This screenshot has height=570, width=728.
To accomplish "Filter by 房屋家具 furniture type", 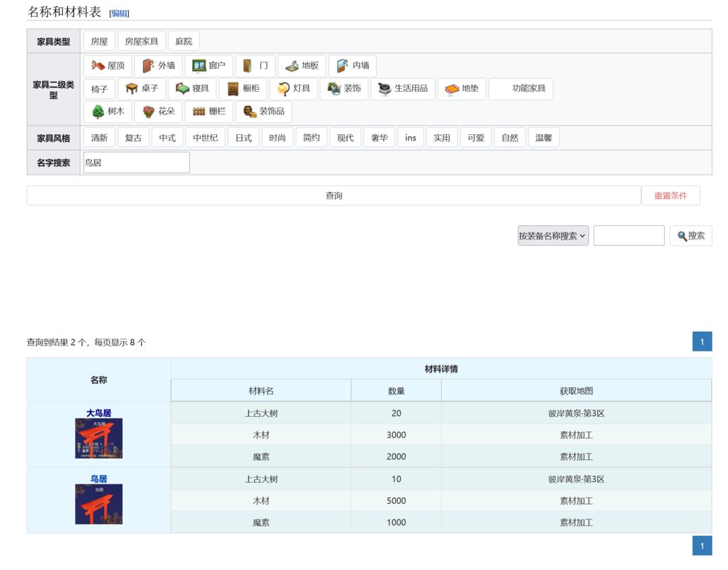I will pos(142,41).
